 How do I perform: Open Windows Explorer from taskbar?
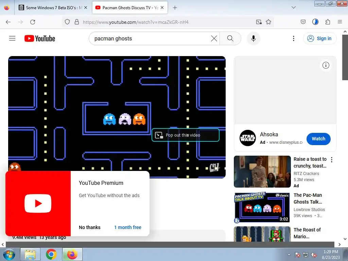pos(30,254)
